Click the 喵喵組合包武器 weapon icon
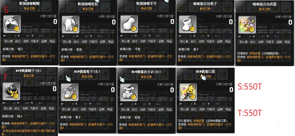The image size is (295, 136). pos(247,25)
